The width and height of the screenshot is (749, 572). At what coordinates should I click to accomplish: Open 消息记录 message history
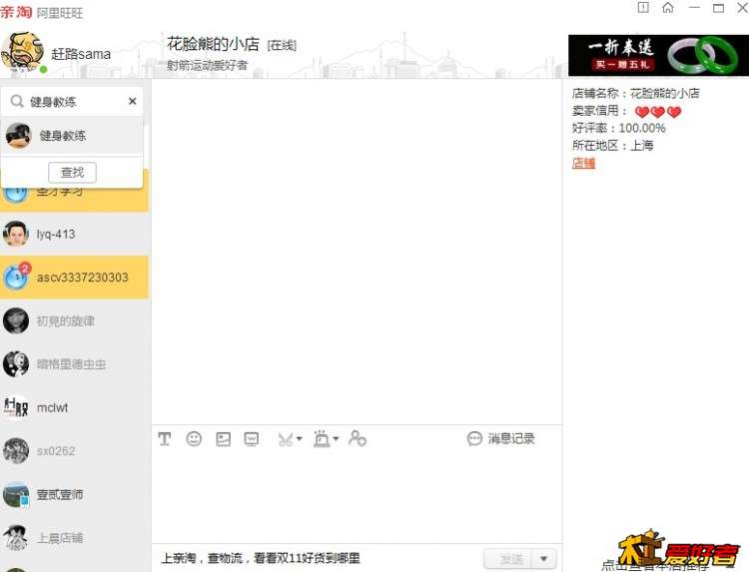coord(500,438)
